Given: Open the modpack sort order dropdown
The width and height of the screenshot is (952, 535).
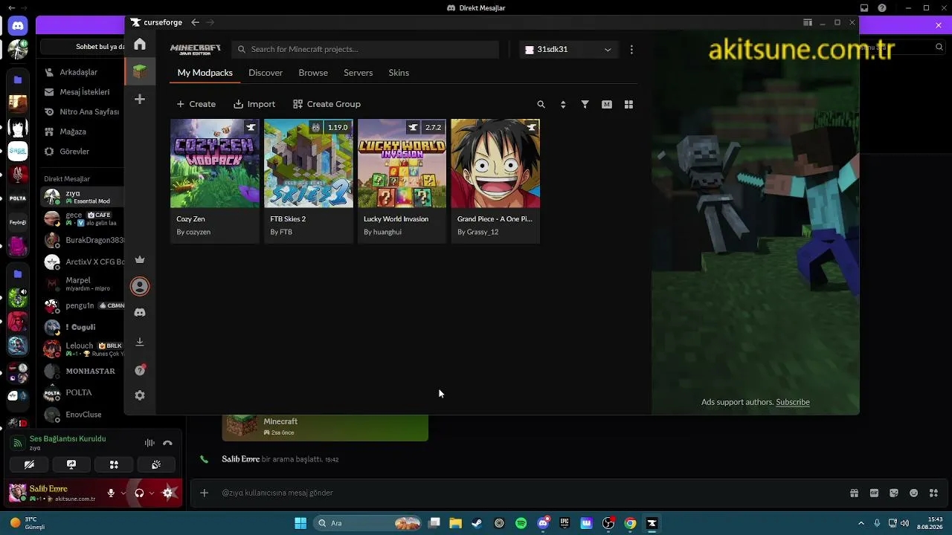Looking at the screenshot, I should pos(563,105).
